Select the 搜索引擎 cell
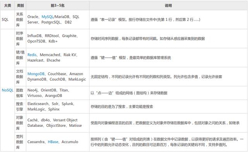Screen dimensions: 248x152 (x=21, y=107)
